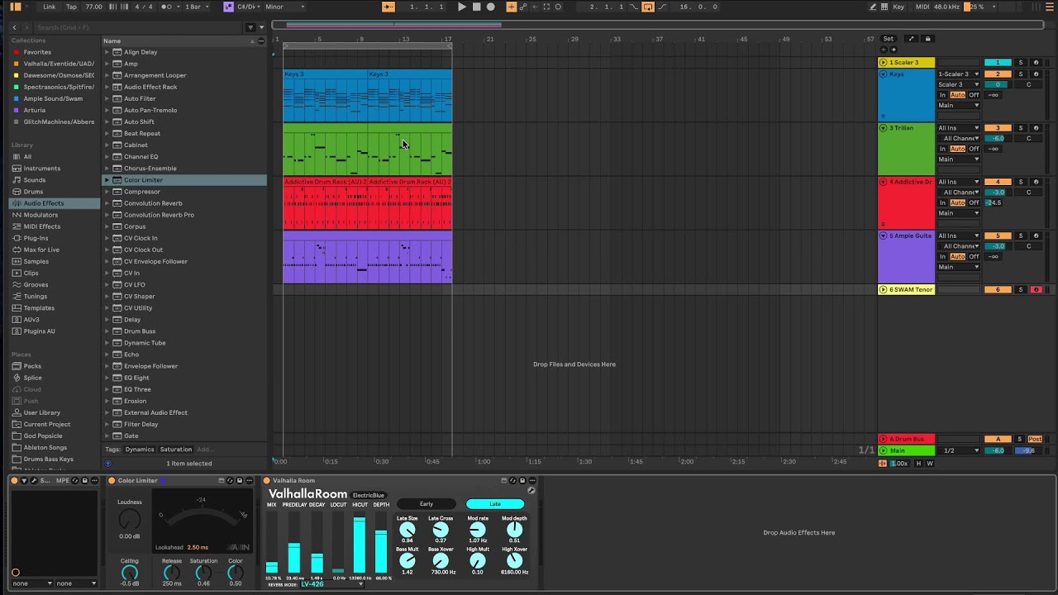Image resolution: width=1058 pixels, height=595 pixels.
Task: Click the Color Limiter Ceiling knob
Action: point(130,572)
